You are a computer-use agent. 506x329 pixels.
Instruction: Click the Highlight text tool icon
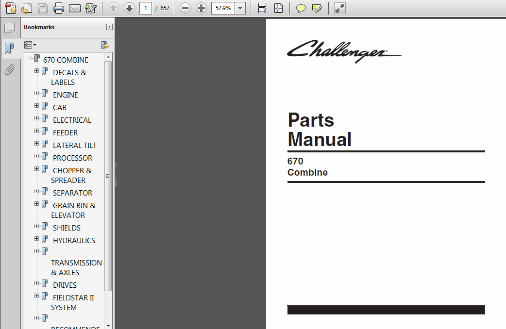[x=317, y=8]
